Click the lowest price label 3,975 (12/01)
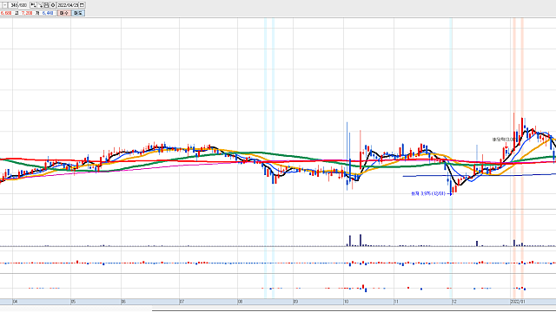 pyautogui.click(x=428, y=193)
